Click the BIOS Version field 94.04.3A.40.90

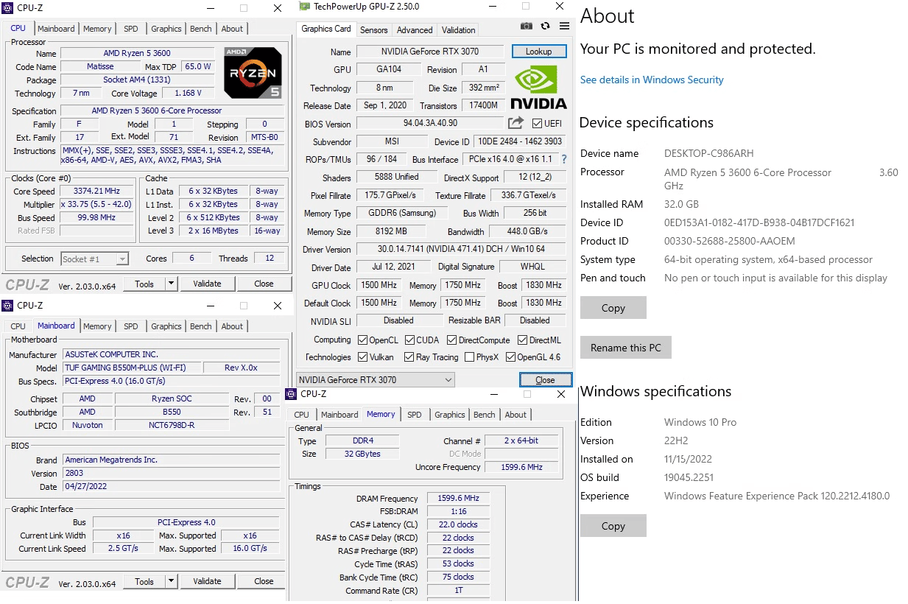click(x=431, y=123)
